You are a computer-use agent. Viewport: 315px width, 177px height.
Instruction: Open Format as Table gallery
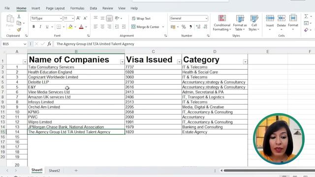click(240, 23)
